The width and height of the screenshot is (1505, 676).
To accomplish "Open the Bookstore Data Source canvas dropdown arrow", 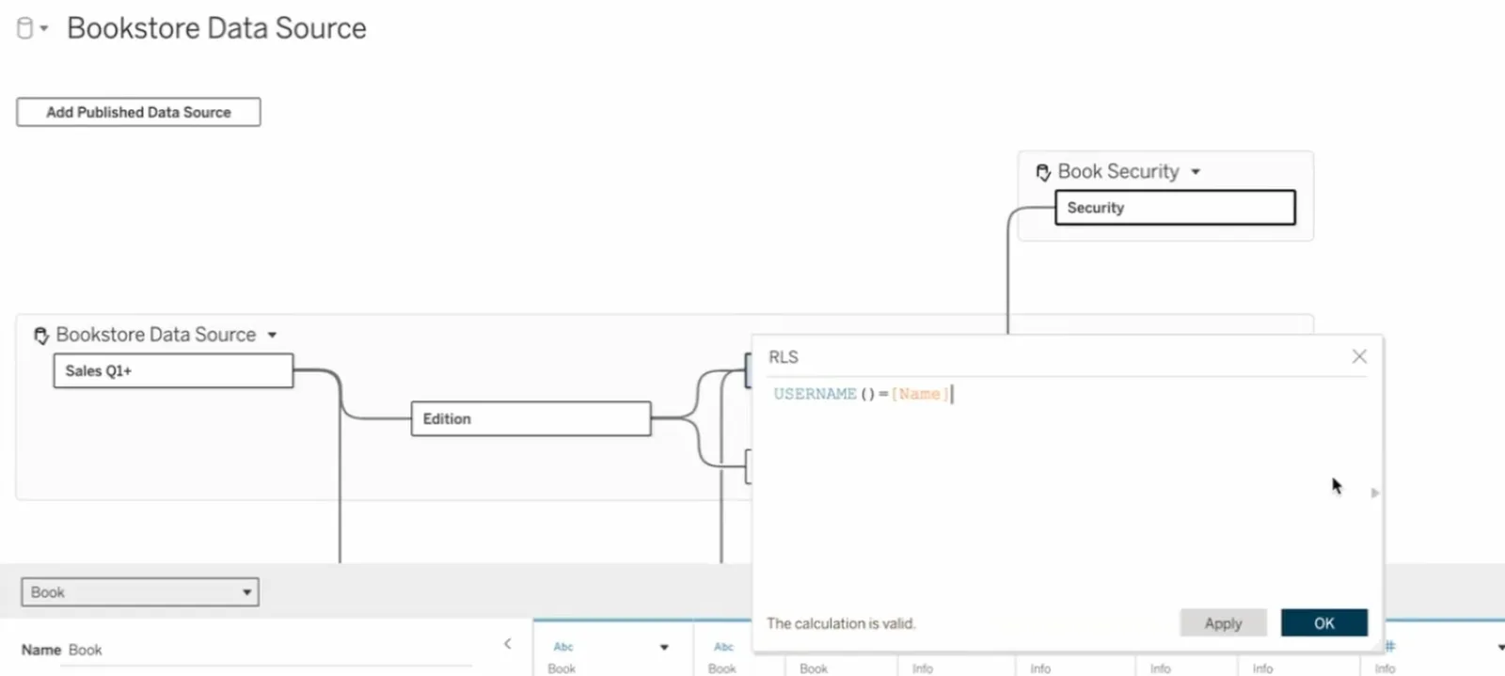I will coord(272,335).
